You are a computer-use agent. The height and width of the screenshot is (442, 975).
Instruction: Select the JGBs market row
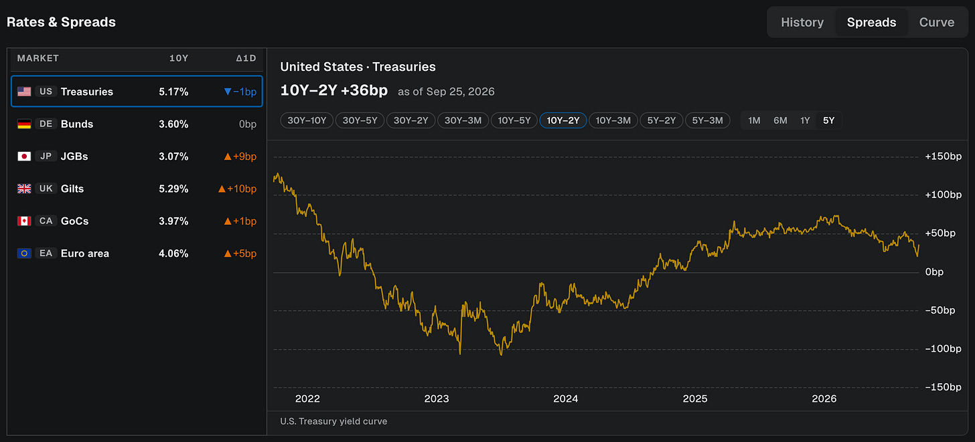137,156
